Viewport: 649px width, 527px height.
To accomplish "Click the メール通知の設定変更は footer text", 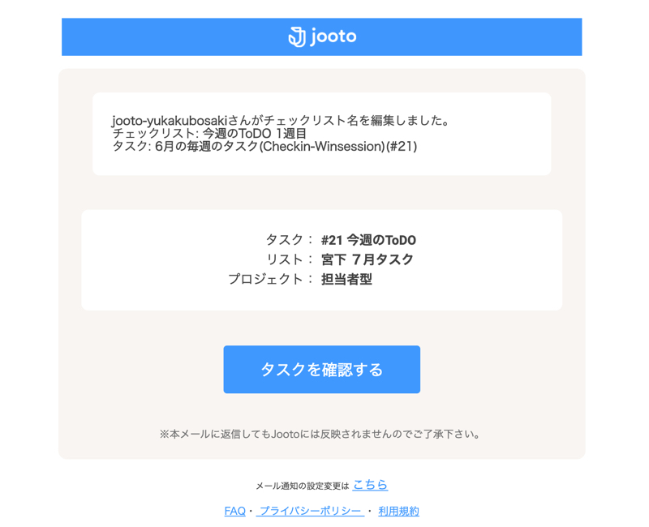I will (302, 486).
